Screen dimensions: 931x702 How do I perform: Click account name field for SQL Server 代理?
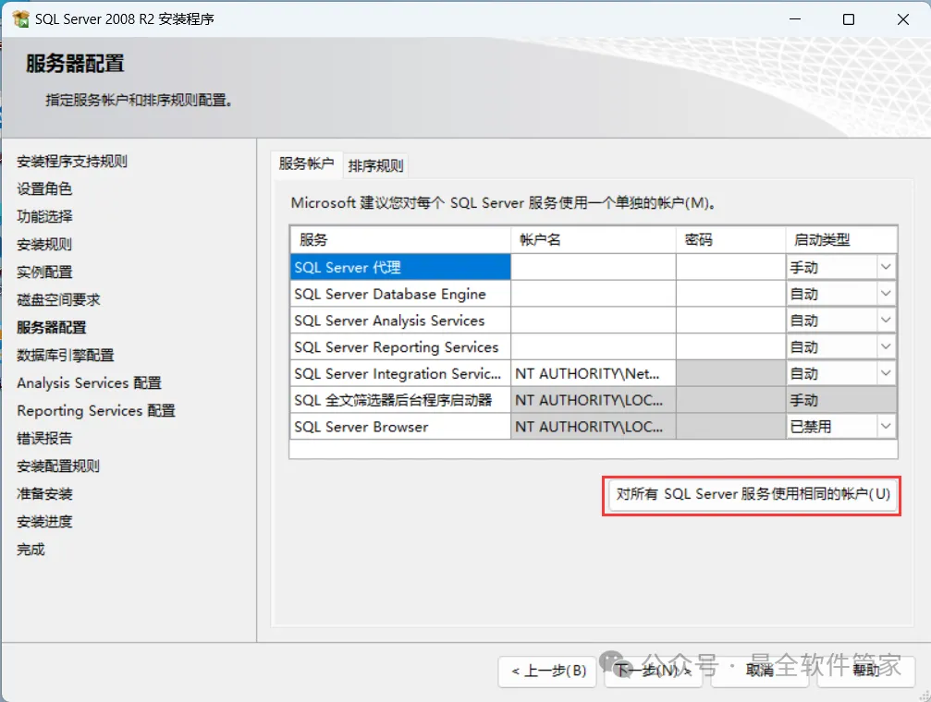(594, 267)
